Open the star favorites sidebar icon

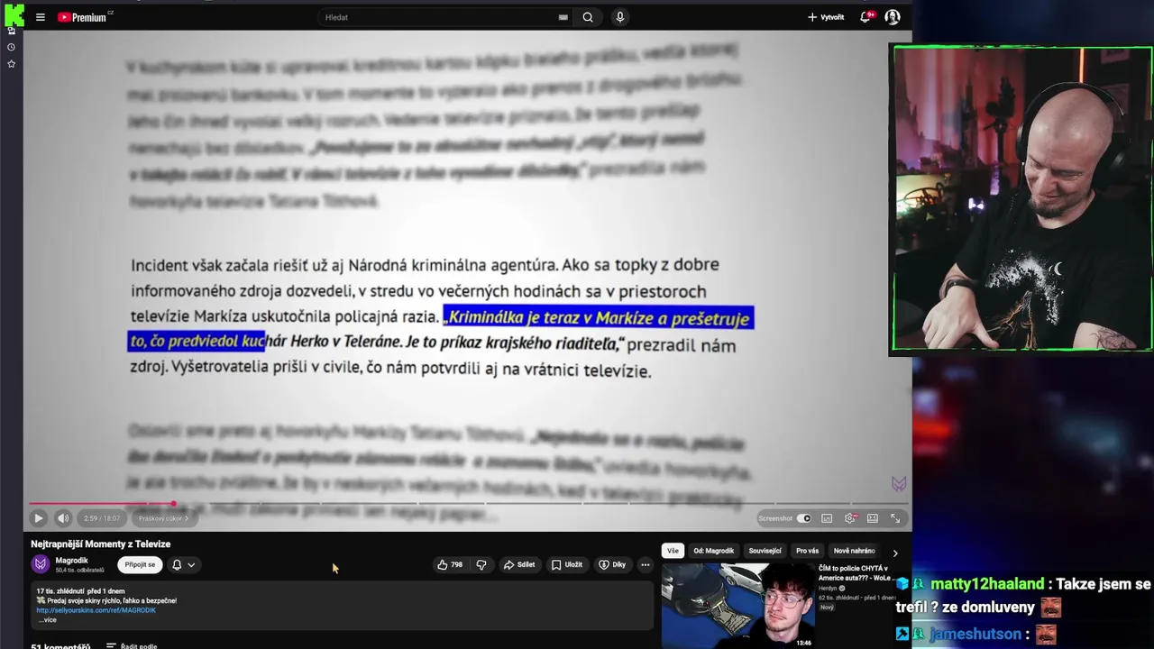point(11,64)
